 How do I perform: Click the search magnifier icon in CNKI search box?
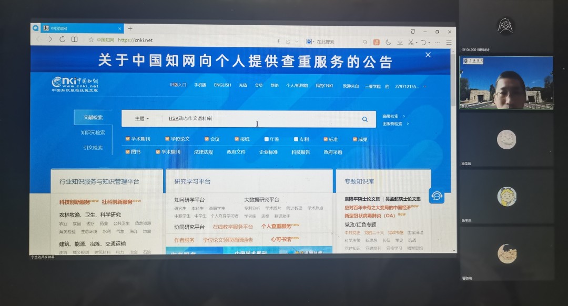pyautogui.click(x=364, y=119)
